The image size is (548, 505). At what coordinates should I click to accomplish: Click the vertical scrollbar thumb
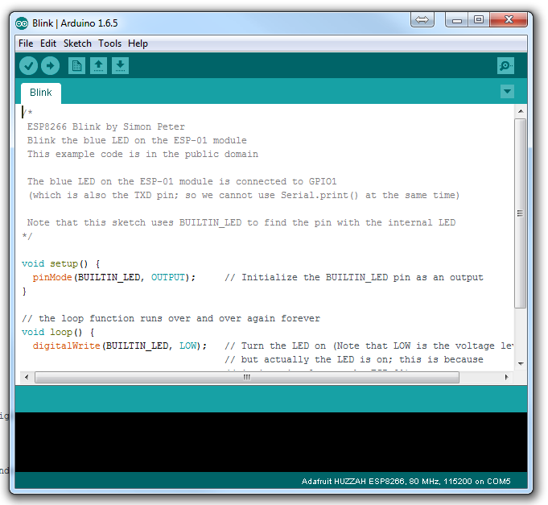tap(521, 213)
